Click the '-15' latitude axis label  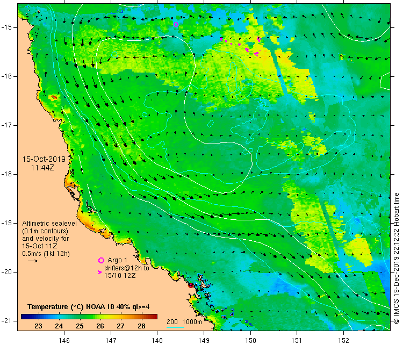point(6,27)
